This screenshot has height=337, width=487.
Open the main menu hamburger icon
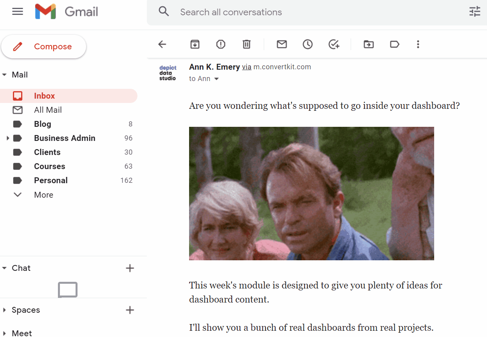click(18, 12)
